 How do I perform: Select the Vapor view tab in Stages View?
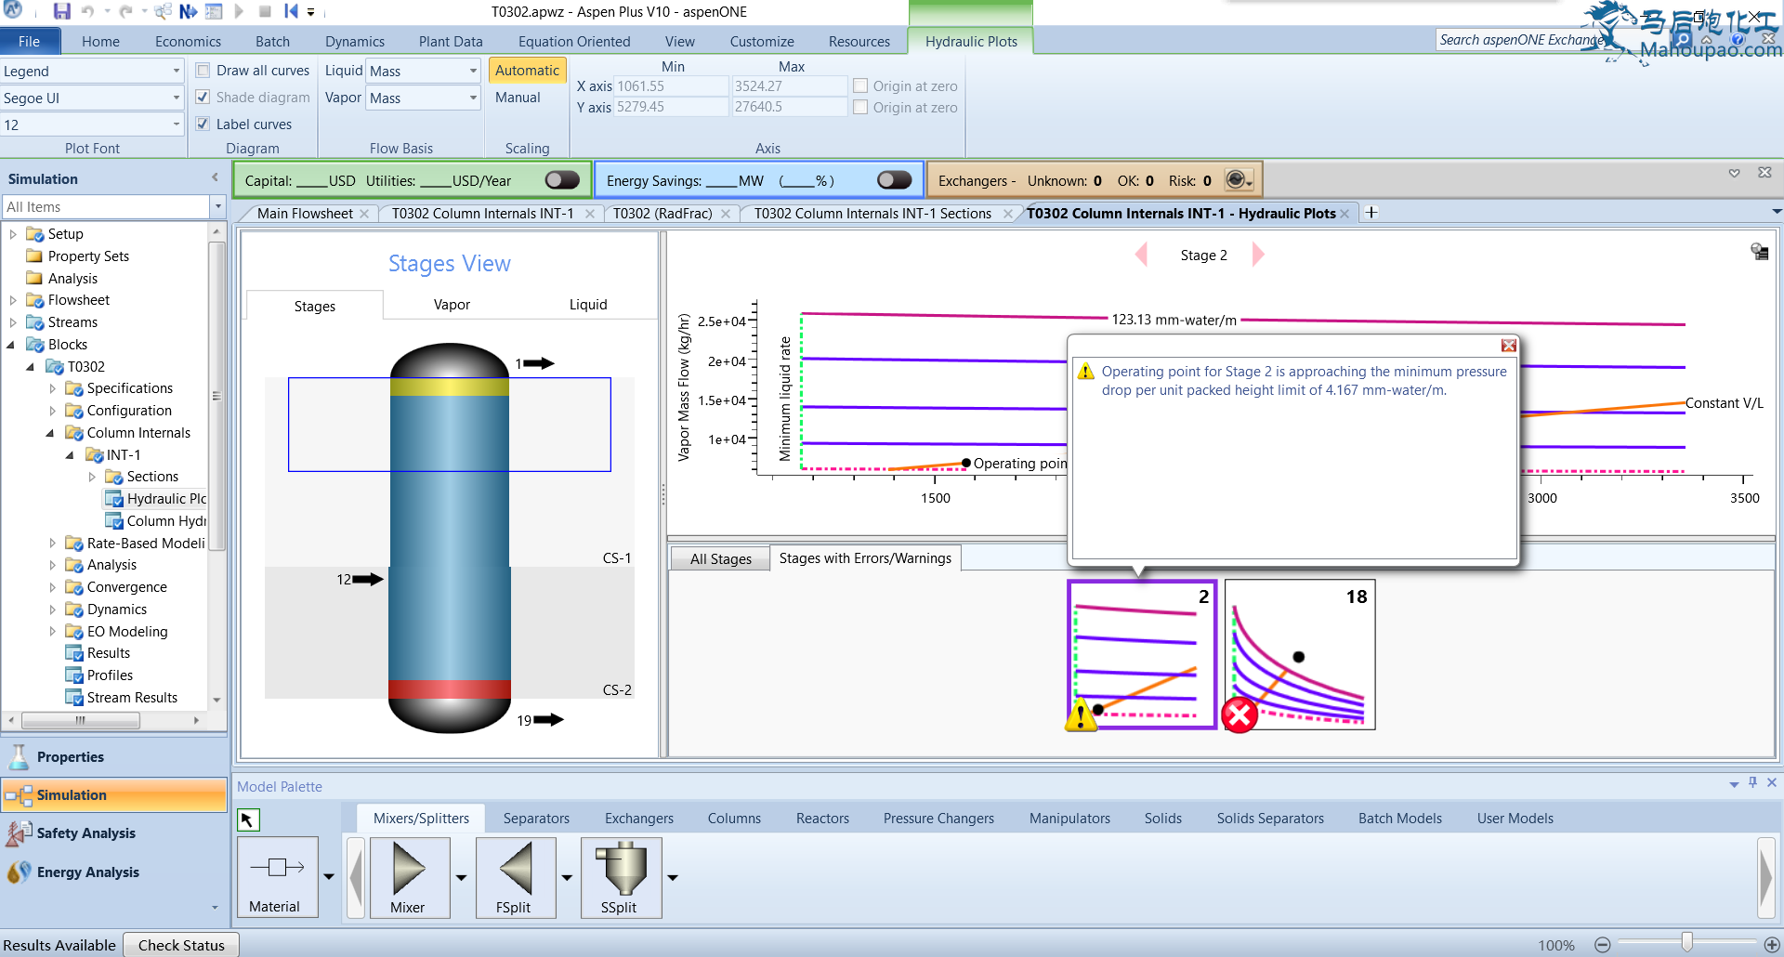pos(452,305)
